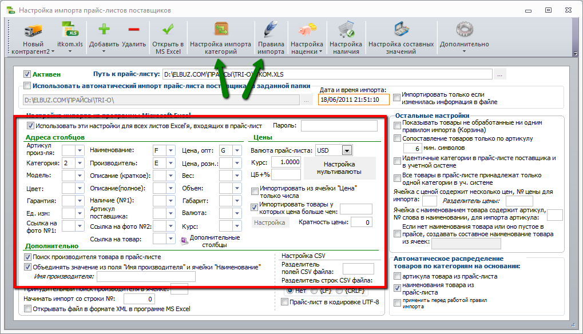Toggle use settings for all Excel sheets
Viewport: 583px width, 334px height.
coord(30,126)
